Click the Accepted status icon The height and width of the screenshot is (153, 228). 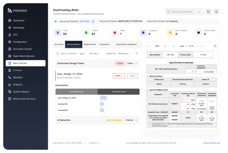(143, 32)
